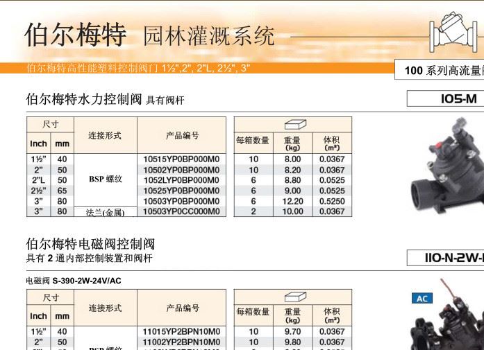The width and height of the screenshot is (484, 350).
Task: Click product code 10503YP0BP000M0
Action: pyautogui.click(x=181, y=201)
